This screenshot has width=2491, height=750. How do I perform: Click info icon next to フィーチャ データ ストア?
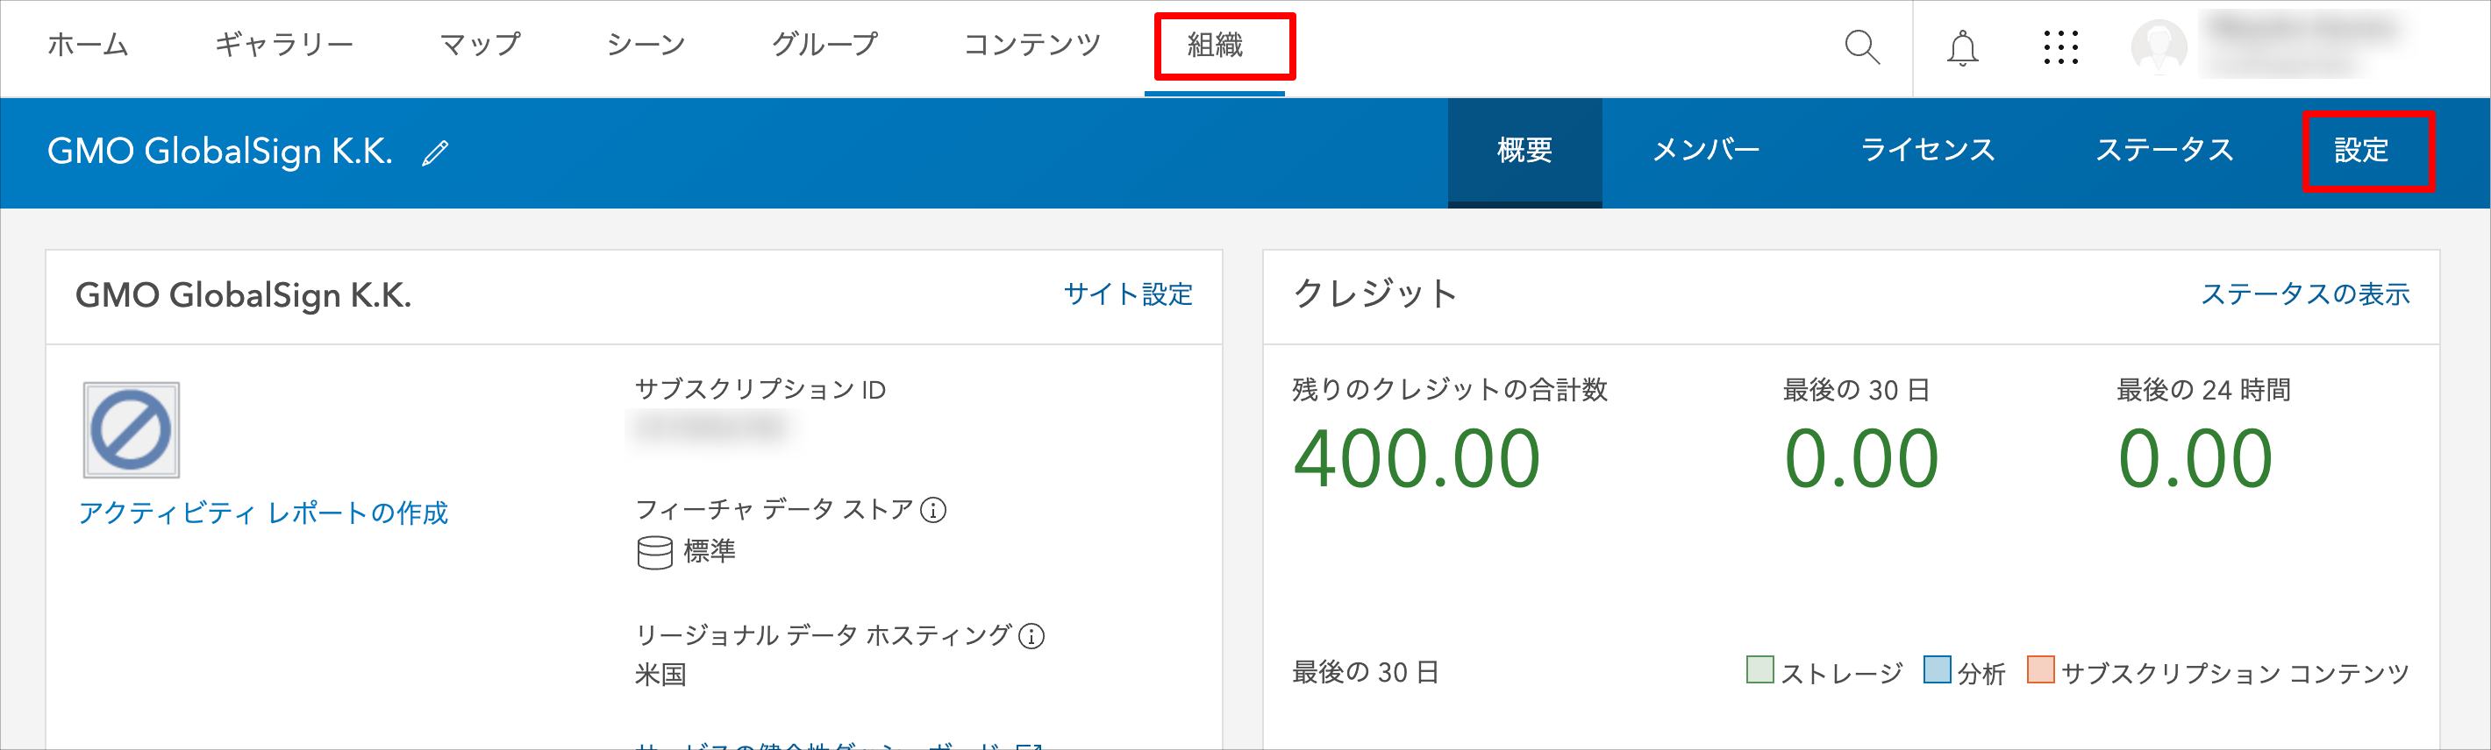click(933, 510)
